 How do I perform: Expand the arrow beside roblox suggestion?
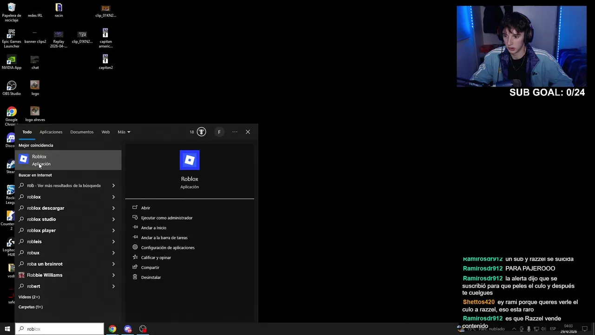pos(113,197)
